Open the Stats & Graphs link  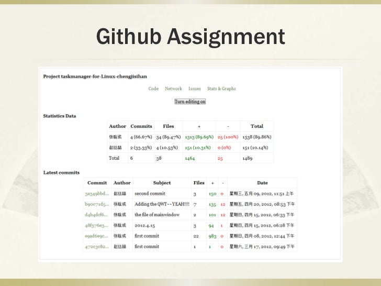click(221, 89)
